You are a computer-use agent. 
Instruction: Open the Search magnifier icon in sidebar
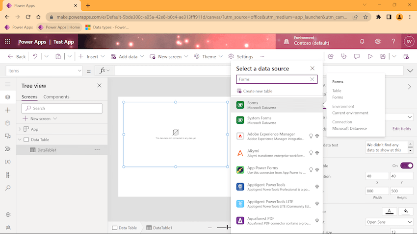tap(8, 188)
